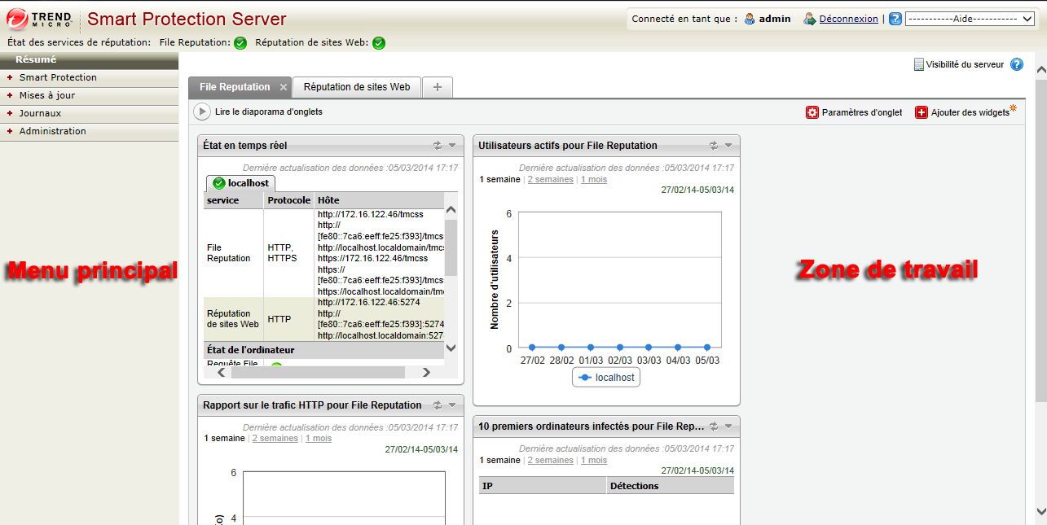Image resolution: width=1047 pixels, height=525 pixels.
Task: Add a new tab with plus button
Action: click(x=438, y=87)
